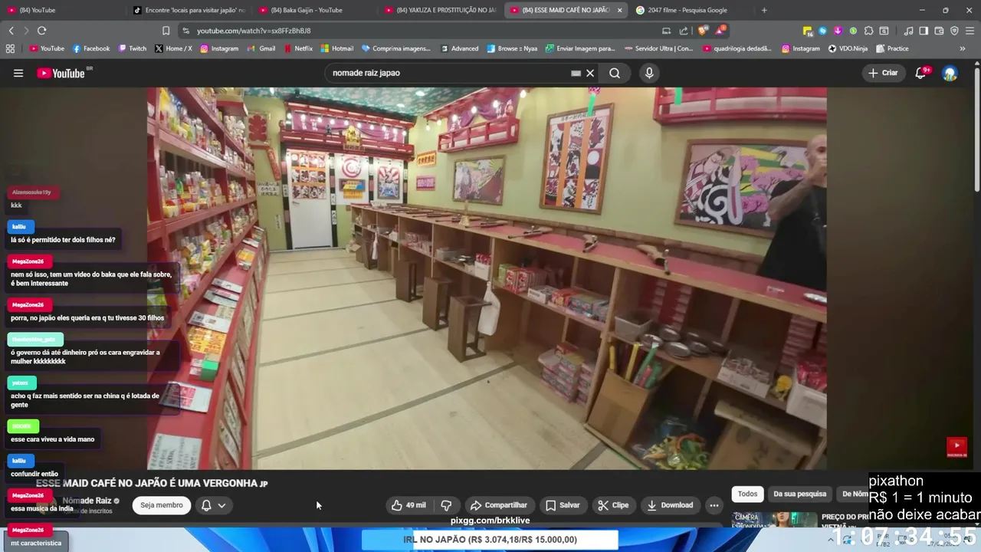Bookmark this page with the bookmark icon
This screenshot has height=552, width=981.
point(166,31)
